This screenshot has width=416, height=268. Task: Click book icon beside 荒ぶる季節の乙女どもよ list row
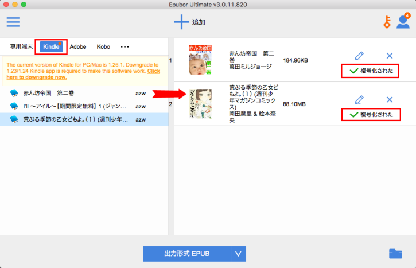[14, 119]
